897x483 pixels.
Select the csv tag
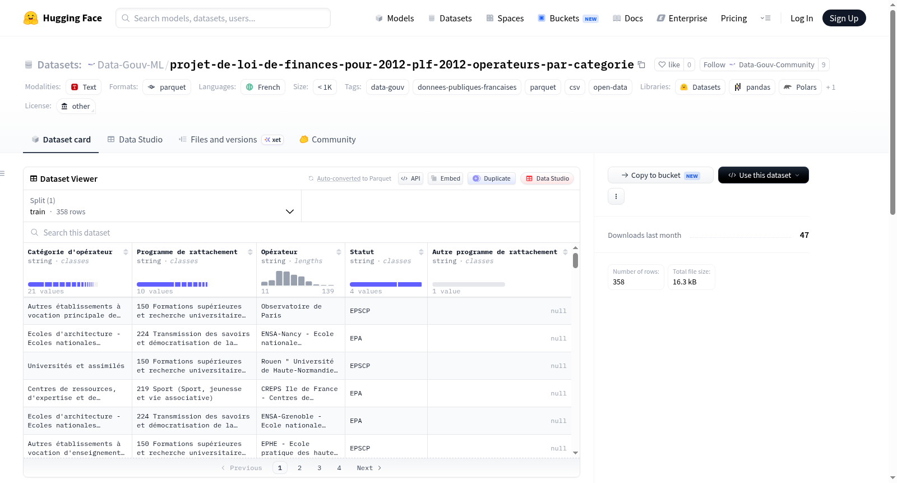(575, 87)
